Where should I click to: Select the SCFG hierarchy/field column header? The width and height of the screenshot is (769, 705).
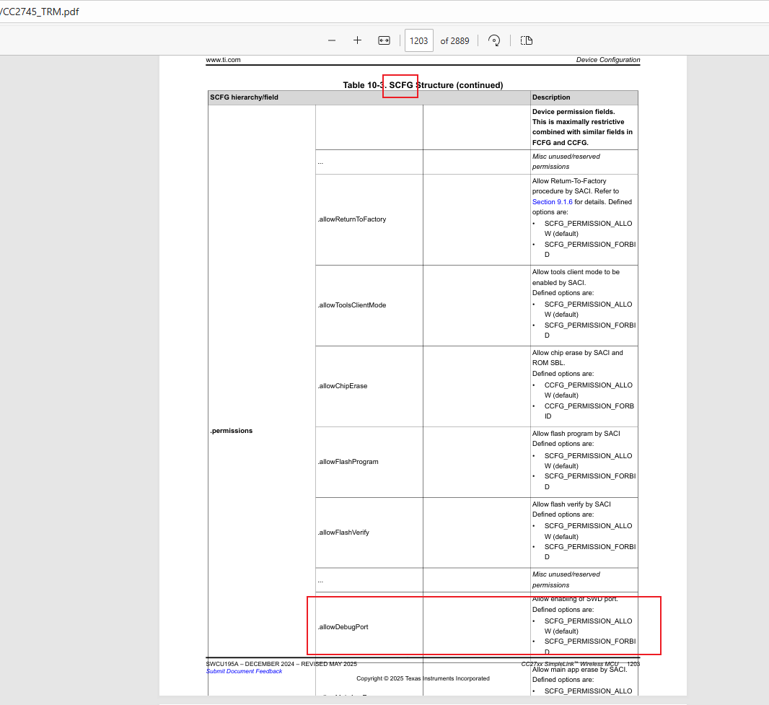point(369,97)
